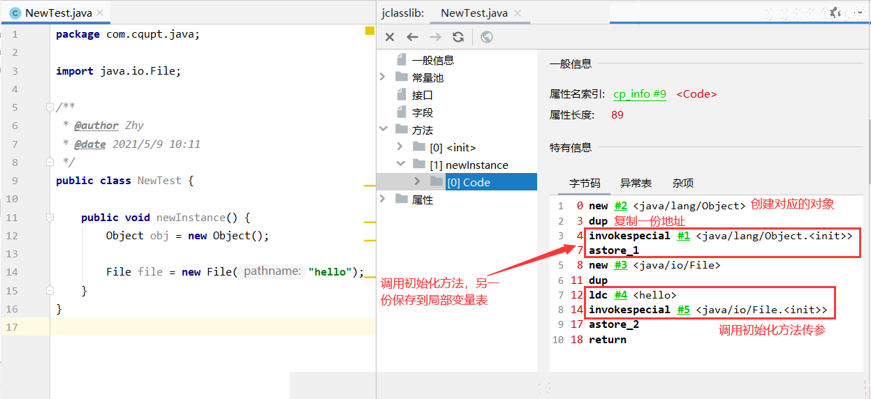Select the [1] newInstance method node
Image resolution: width=871 pixels, height=399 pixels.
click(469, 165)
